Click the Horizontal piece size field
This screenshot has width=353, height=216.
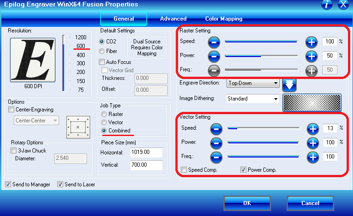[x=147, y=153]
